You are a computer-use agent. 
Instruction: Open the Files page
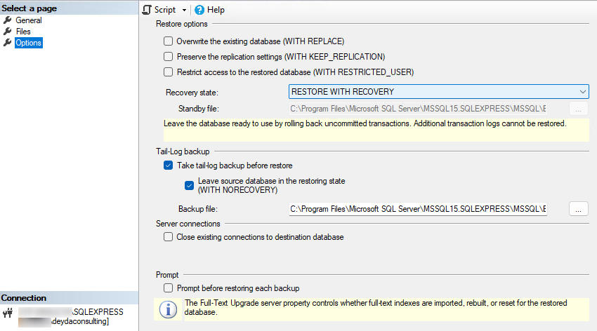click(23, 32)
